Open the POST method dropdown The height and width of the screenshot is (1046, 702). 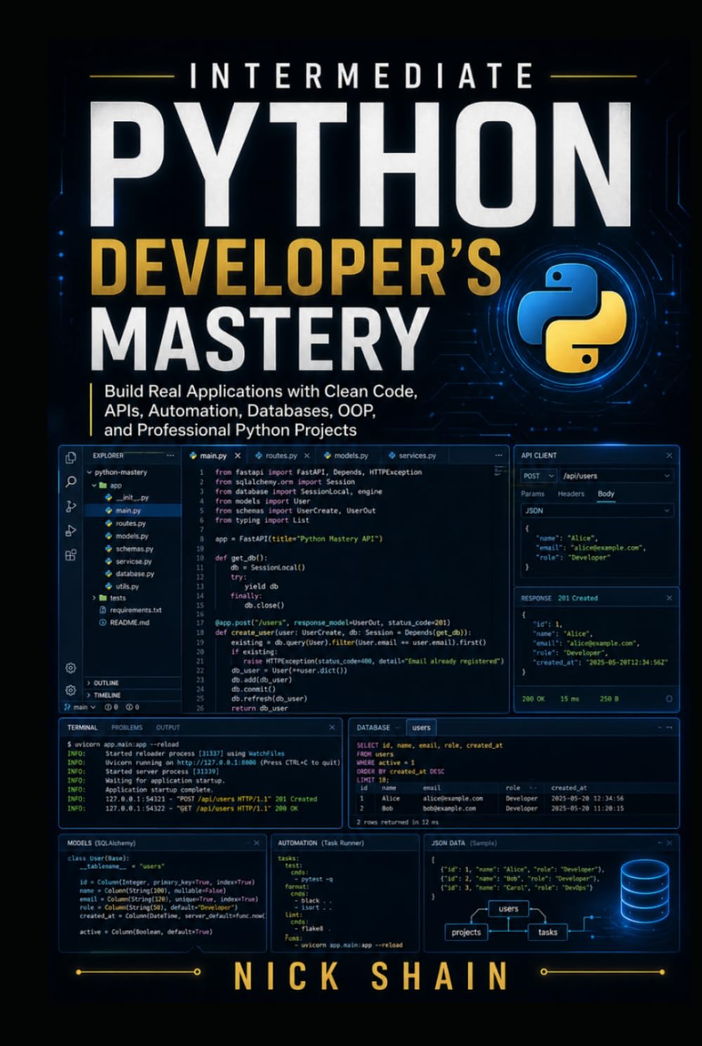(x=539, y=476)
